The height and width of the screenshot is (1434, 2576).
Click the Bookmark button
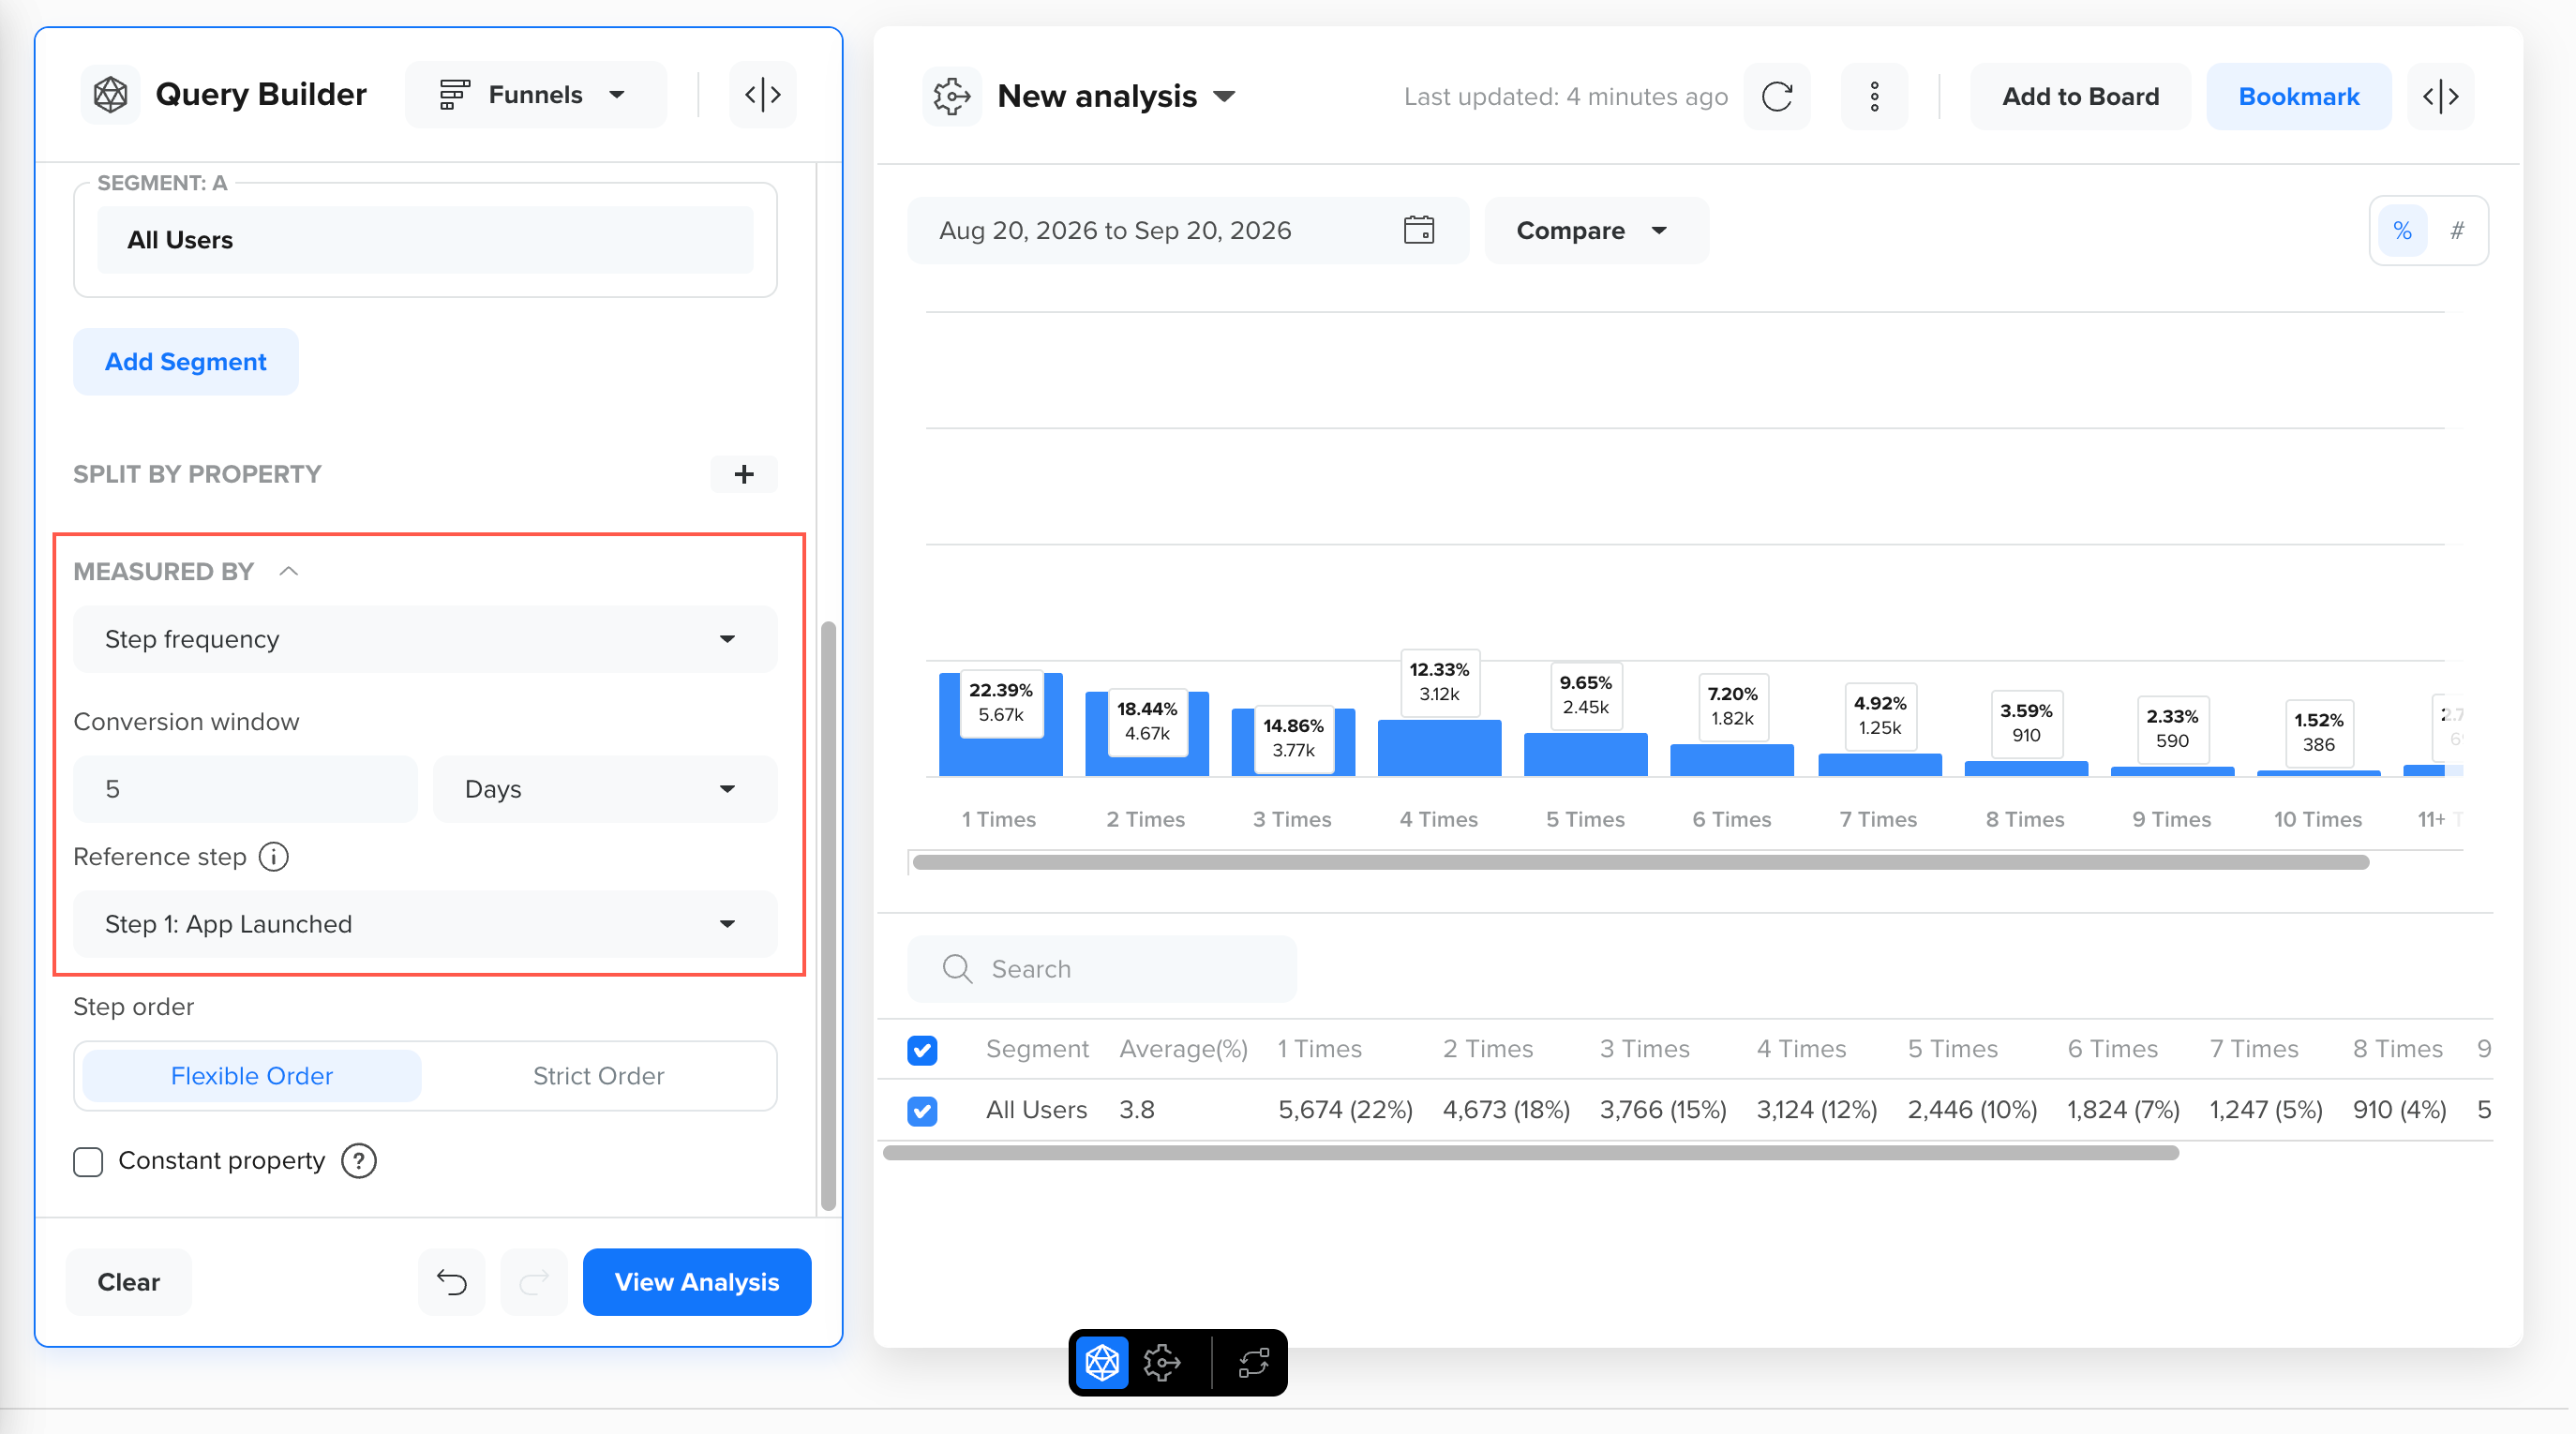tap(2298, 97)
